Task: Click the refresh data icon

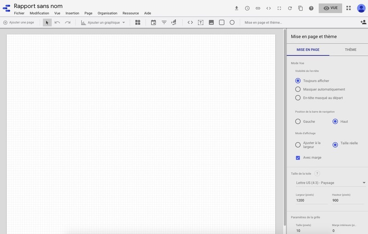Action: pos(290,8)
